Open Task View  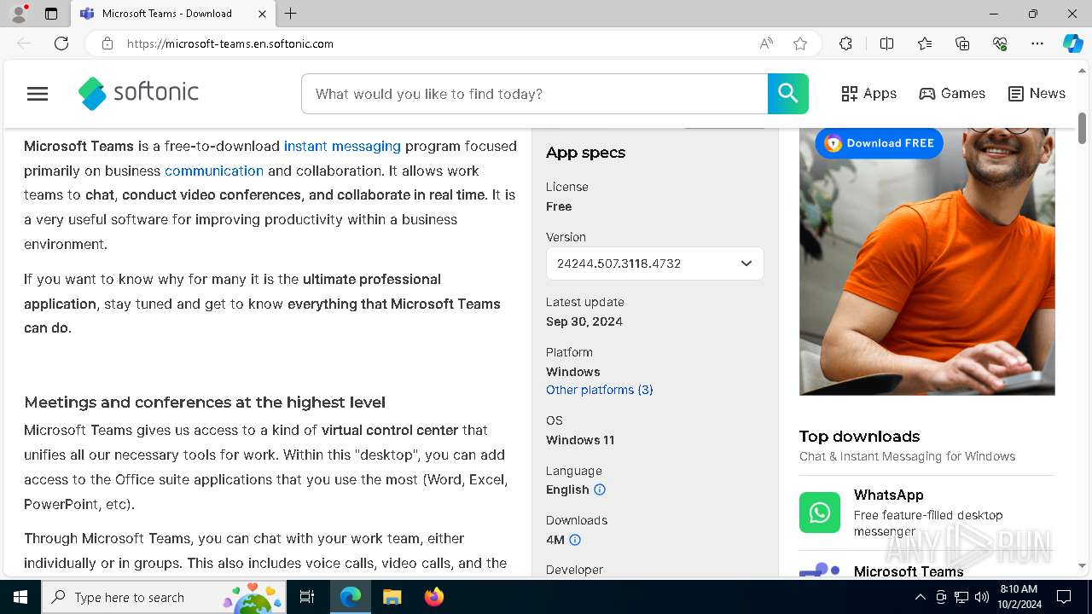click(307, 597)
